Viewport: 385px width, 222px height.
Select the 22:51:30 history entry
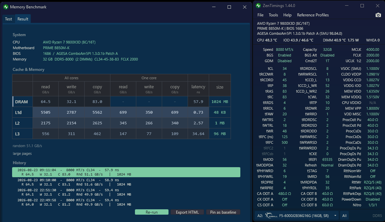tap(126, 192)
